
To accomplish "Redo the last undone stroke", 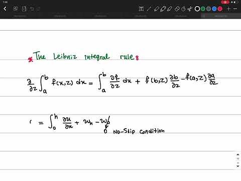I will click(39, 9).
